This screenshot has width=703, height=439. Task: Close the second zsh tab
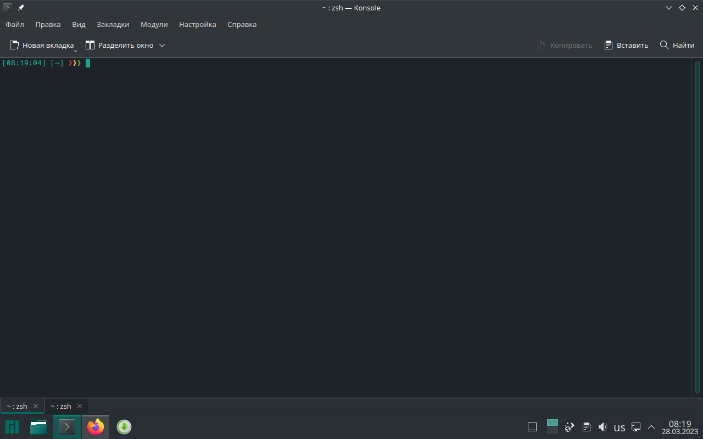pyautogui.click(x=80, y=406)
